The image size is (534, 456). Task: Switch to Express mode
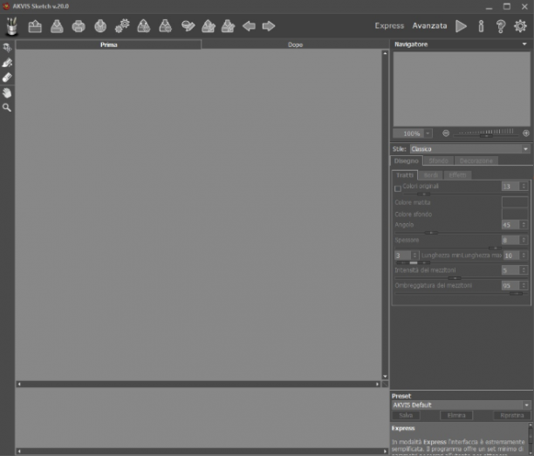coord(389,26)
